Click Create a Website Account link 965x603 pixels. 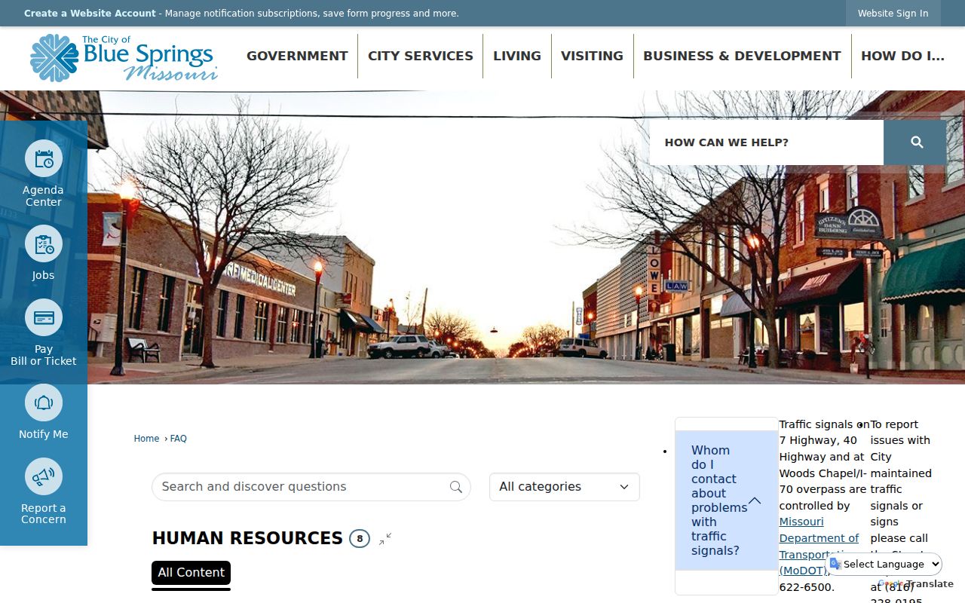click(90, 14)
